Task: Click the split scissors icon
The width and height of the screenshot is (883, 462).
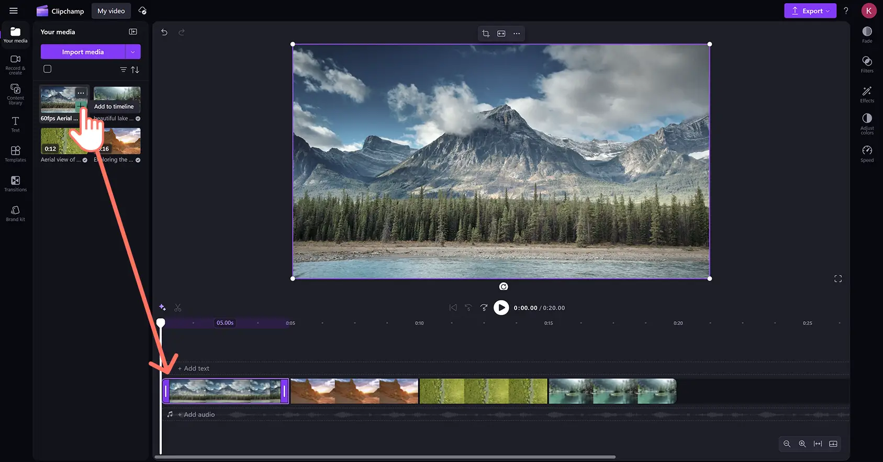Action: coord(178,308)
